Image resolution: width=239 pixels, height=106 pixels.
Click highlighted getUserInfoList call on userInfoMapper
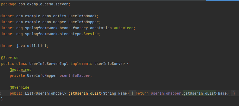199,93
